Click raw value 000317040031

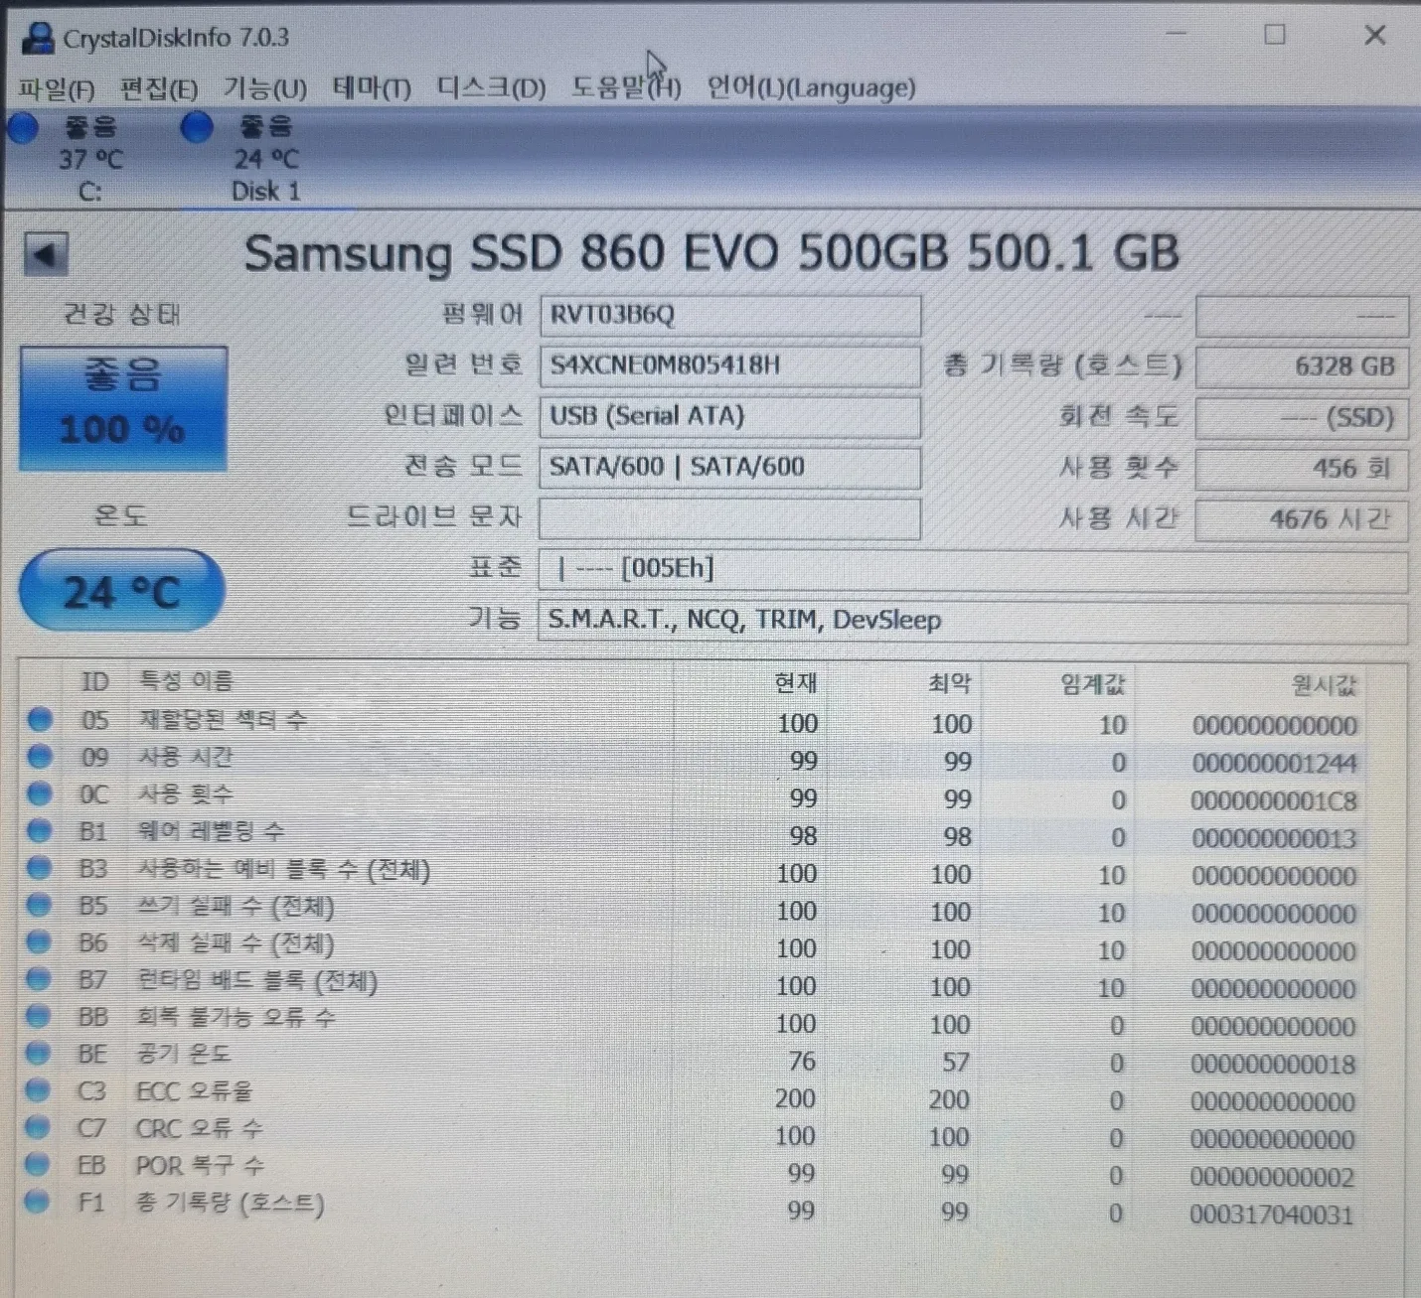click(x=1272, y=1215)
